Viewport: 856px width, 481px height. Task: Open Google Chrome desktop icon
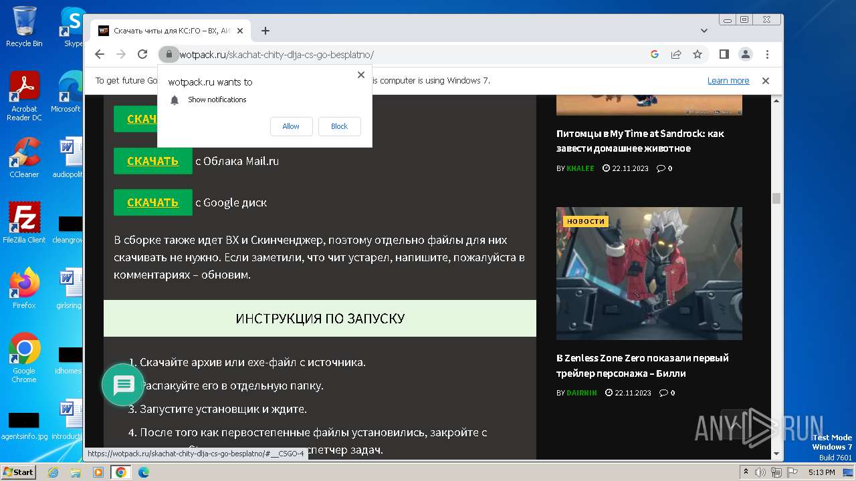pyautogui.click(x=24, y=358)
